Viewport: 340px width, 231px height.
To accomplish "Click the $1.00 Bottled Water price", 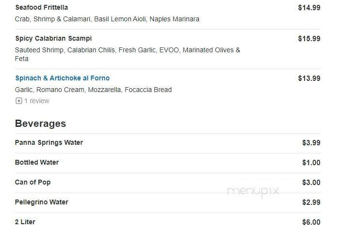I will point(311,163).
